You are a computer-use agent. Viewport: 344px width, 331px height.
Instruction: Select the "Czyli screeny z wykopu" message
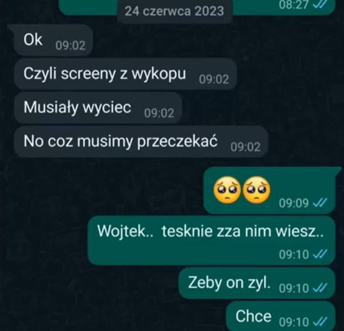tap(126, 74)
